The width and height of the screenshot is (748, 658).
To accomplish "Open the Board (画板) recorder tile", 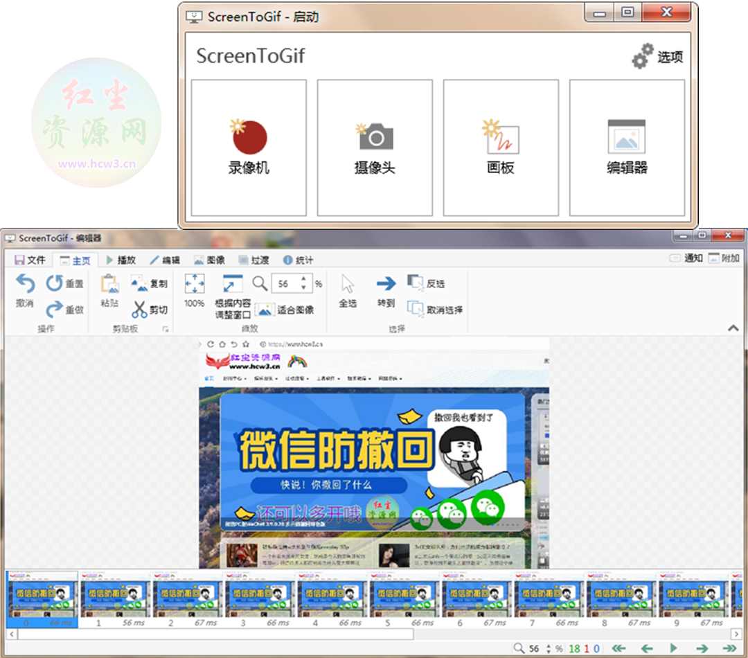I will 501,148.
